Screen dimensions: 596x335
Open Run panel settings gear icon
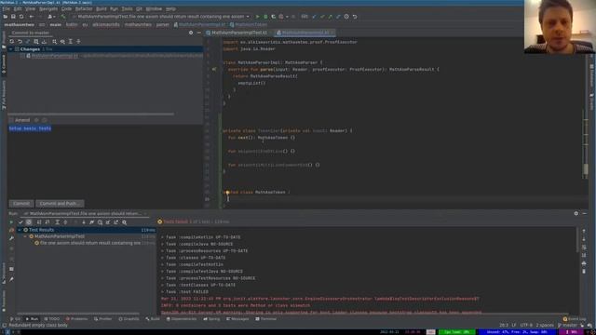[576, 213]
